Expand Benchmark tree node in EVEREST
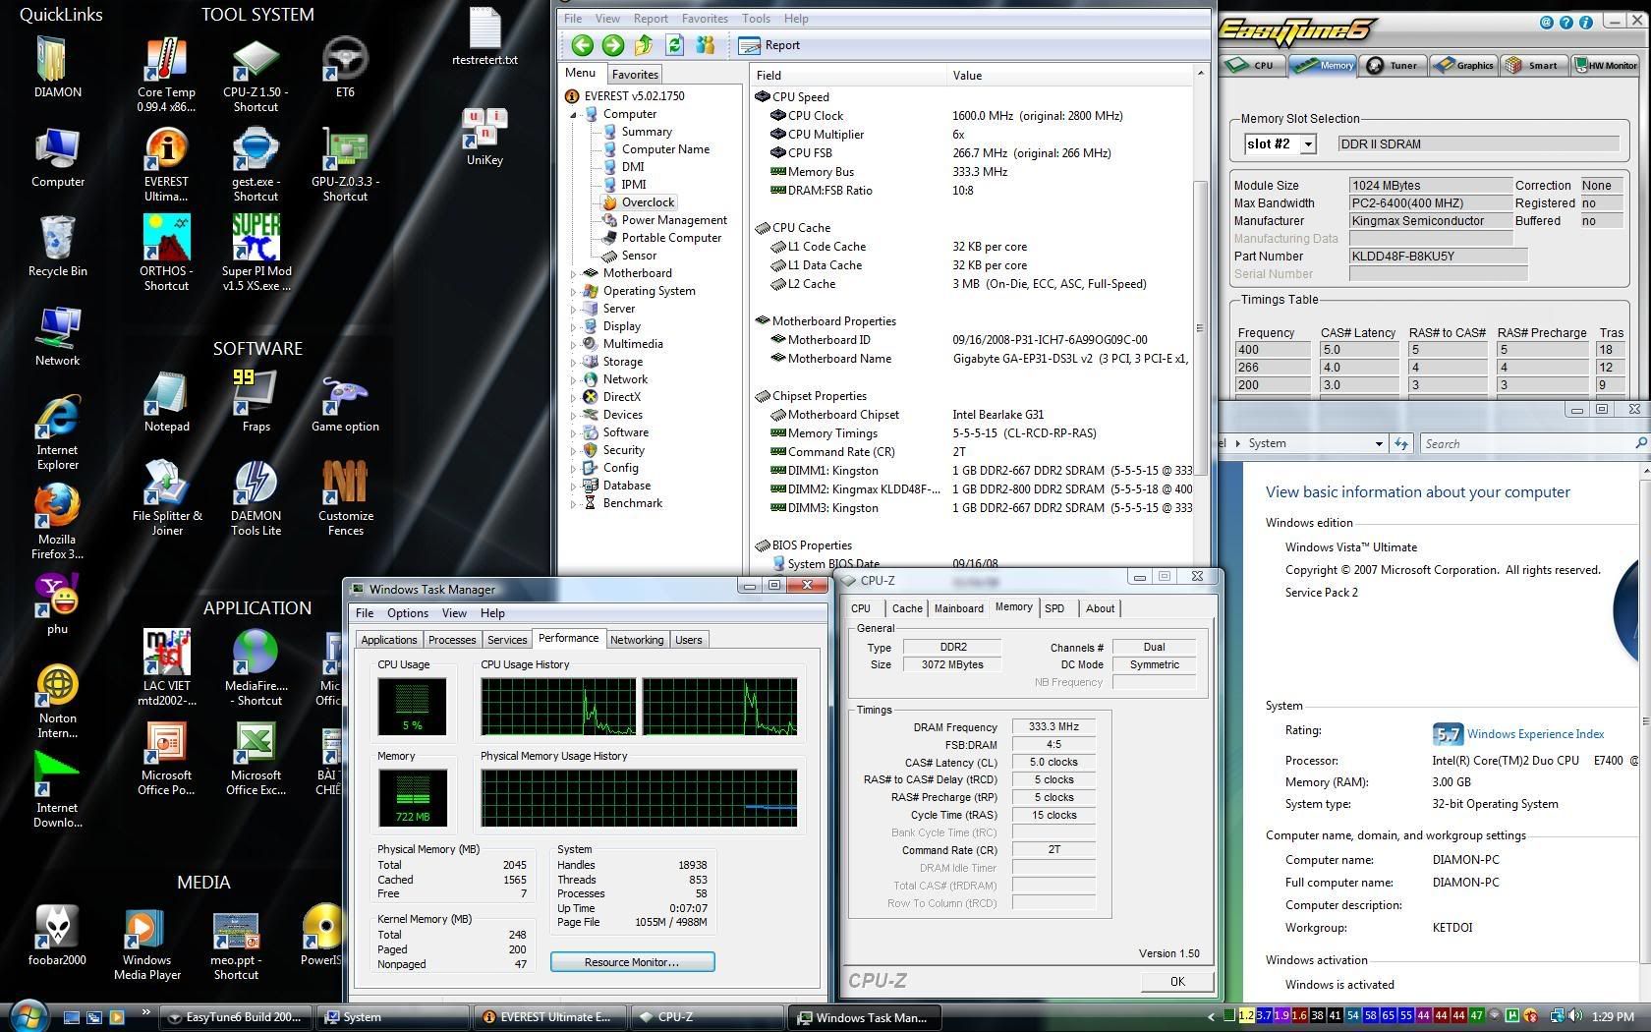Screen dimensions: 1651x1032 click(574, 503)
